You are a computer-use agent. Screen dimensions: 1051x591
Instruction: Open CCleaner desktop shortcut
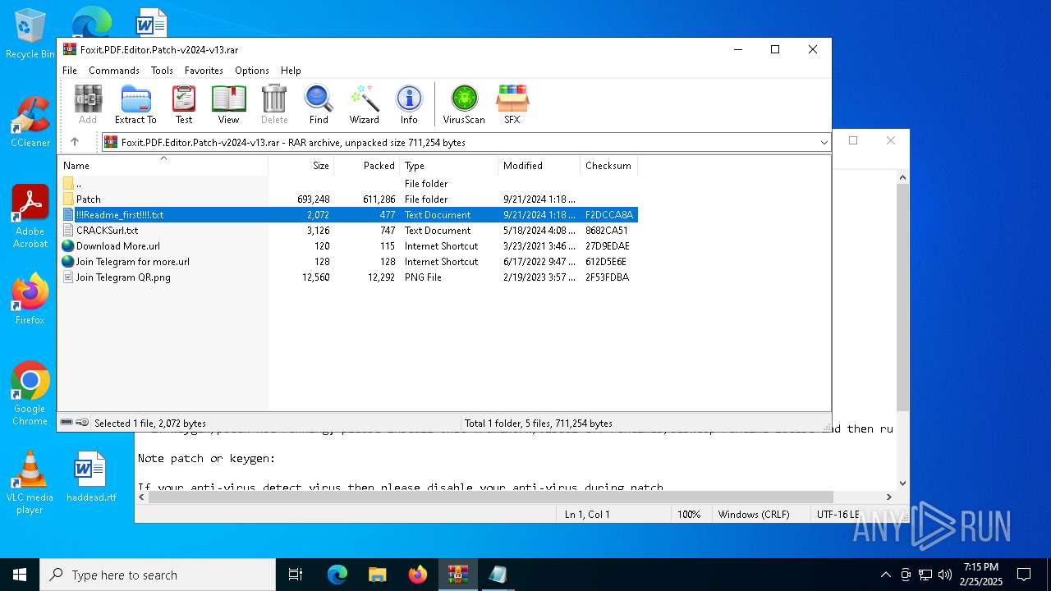[30, 122]
